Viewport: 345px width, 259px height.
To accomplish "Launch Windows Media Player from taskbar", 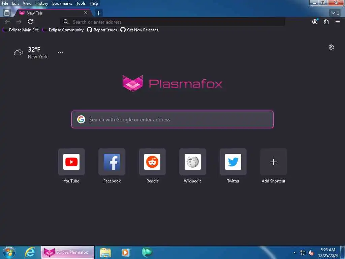I will [126, 252].
